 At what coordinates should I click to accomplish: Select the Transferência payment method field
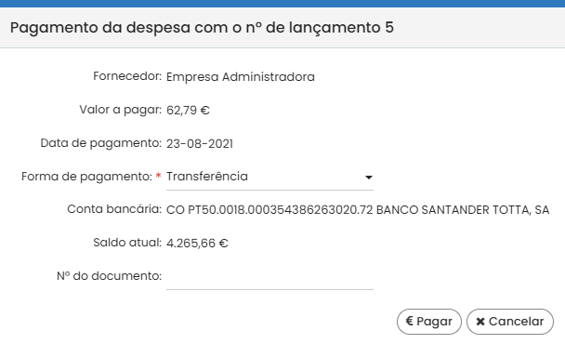tap(269, 177)
